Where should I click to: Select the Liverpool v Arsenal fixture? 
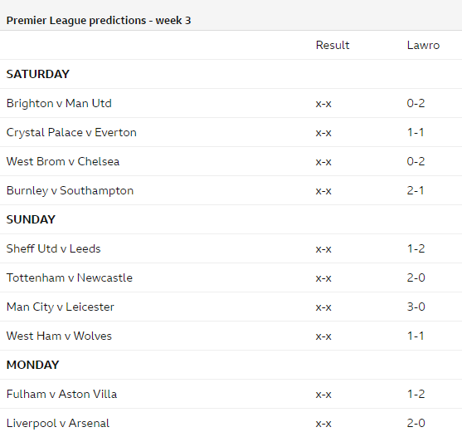point(58,423)
